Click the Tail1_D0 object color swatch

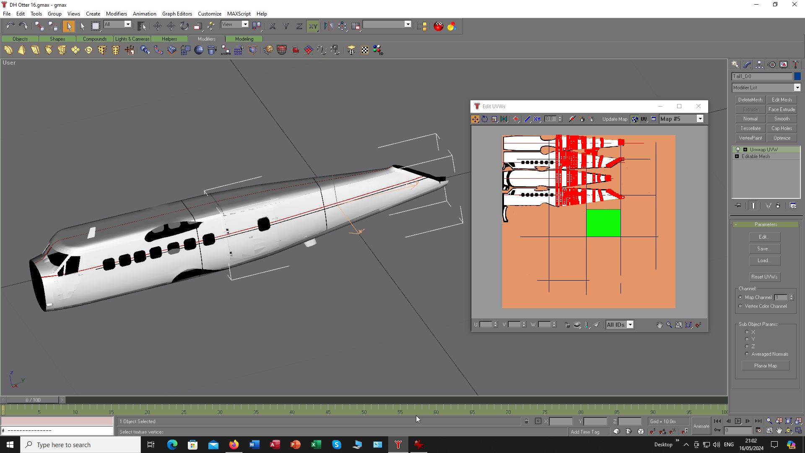click(797, 76)
